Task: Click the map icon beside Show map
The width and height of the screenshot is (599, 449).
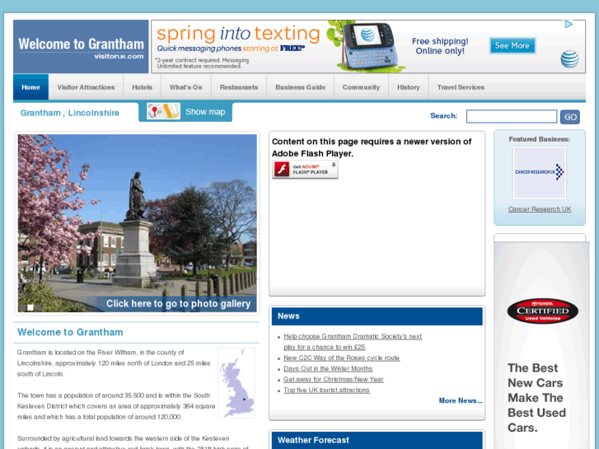Action: (x=163, y=111)
